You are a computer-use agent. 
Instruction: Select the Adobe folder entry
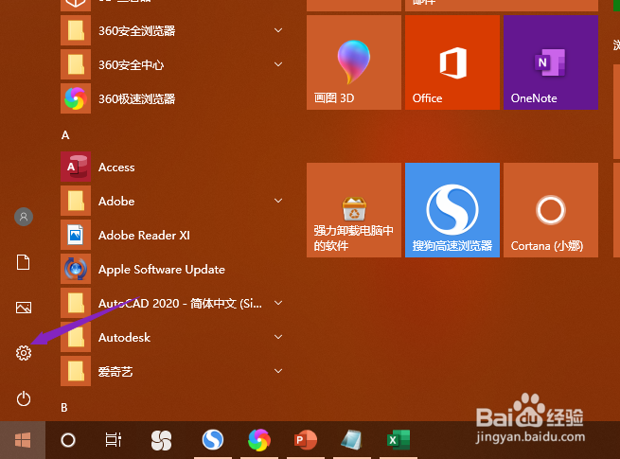(x=174, y=201)
